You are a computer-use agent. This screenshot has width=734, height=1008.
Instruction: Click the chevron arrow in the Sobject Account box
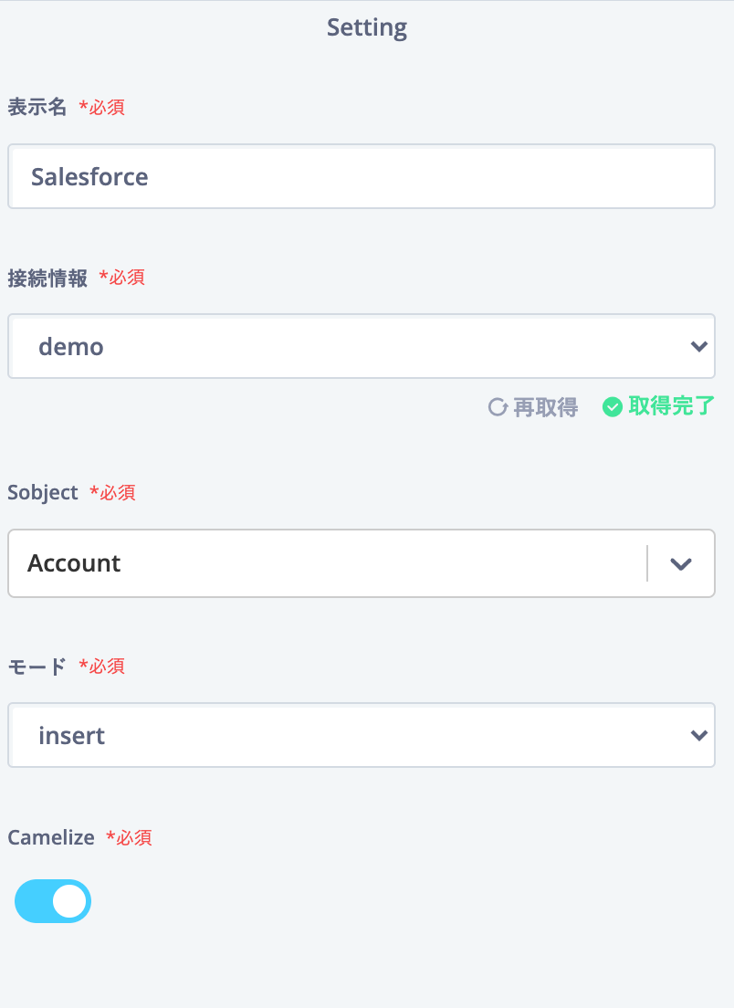[x=681, y=563]
